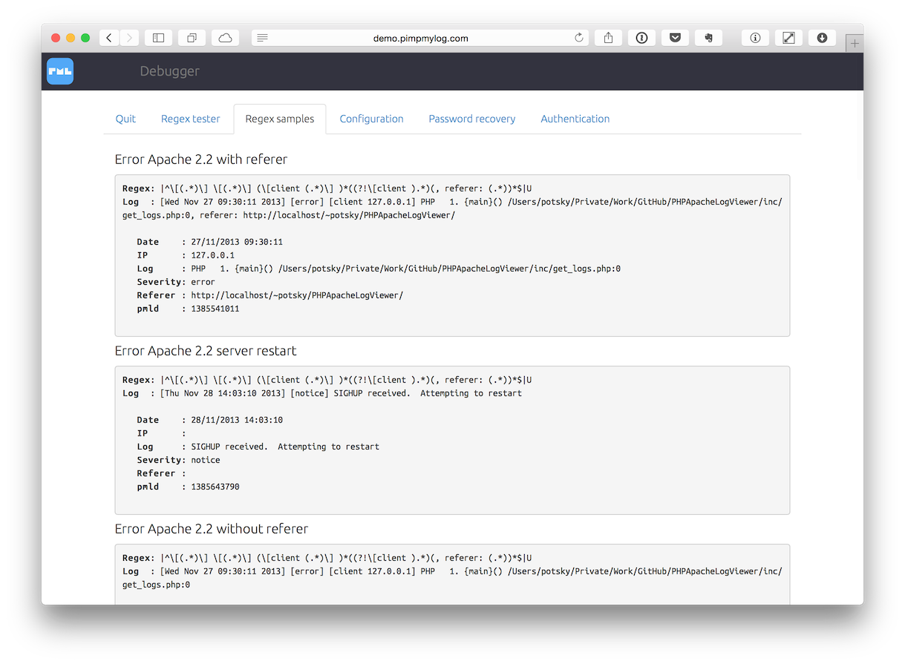Open the Configuration tab
905x664 pixels.
tap(371, 119)
